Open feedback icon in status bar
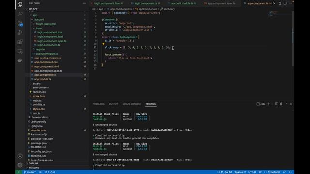The width and height of the screenshot is (310, 174). point(284,172)
